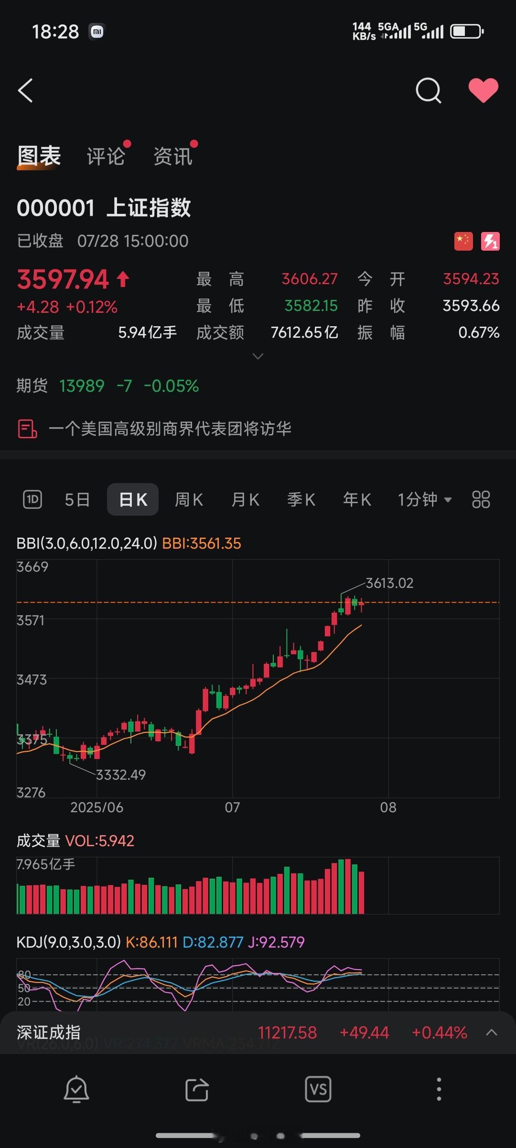The image size is (516, 1148).
Task: Tap the BBI indicator label
Action: click(x=129, y=543)
